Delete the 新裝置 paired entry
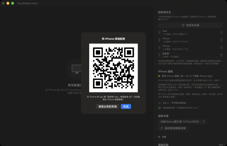 pyautogui.click(x=221, y=55)
